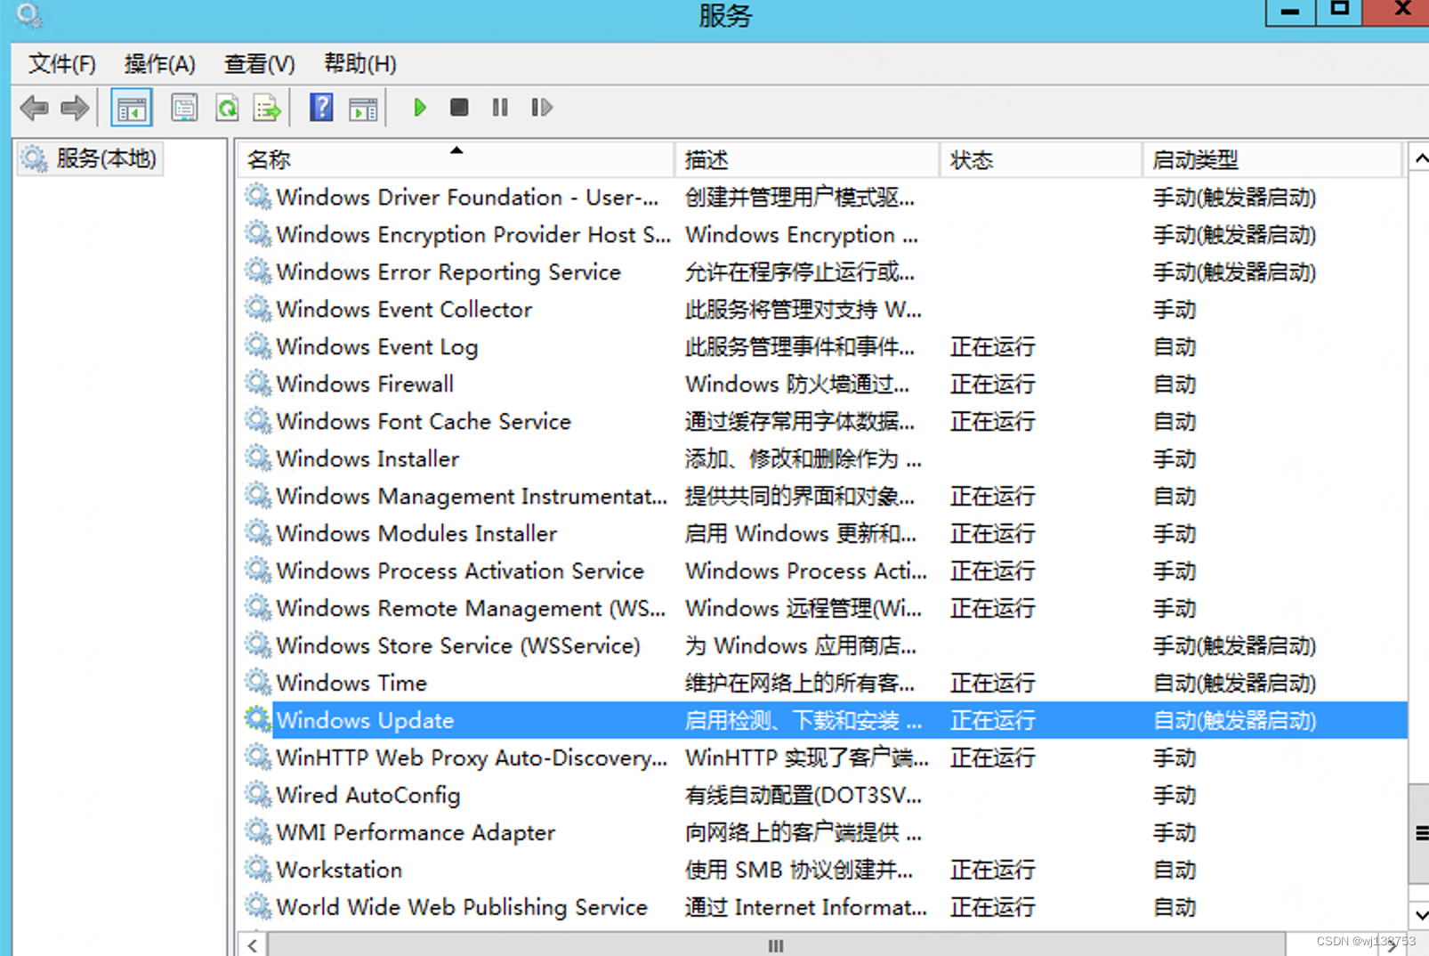Pause the service with the pause icon
Screen dimensions: 1429x956
click(500, 108)
